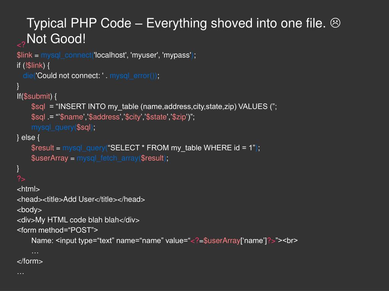
Task: Click the '$link = mysql_connect(...)' line
Action: click(106, 55)
